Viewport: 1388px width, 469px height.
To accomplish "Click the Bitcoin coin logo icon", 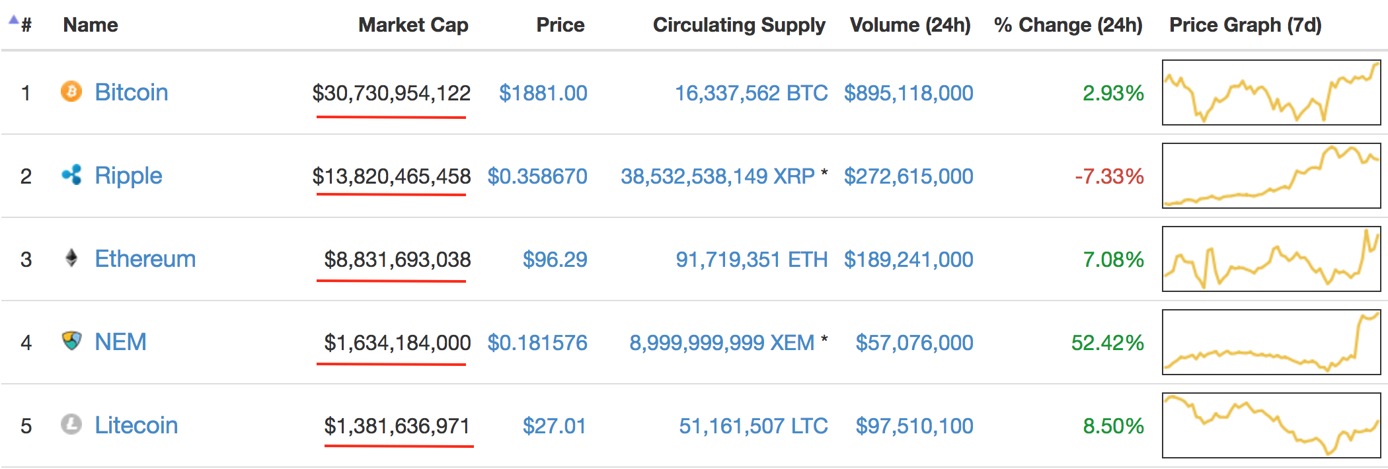I will 71,91.
